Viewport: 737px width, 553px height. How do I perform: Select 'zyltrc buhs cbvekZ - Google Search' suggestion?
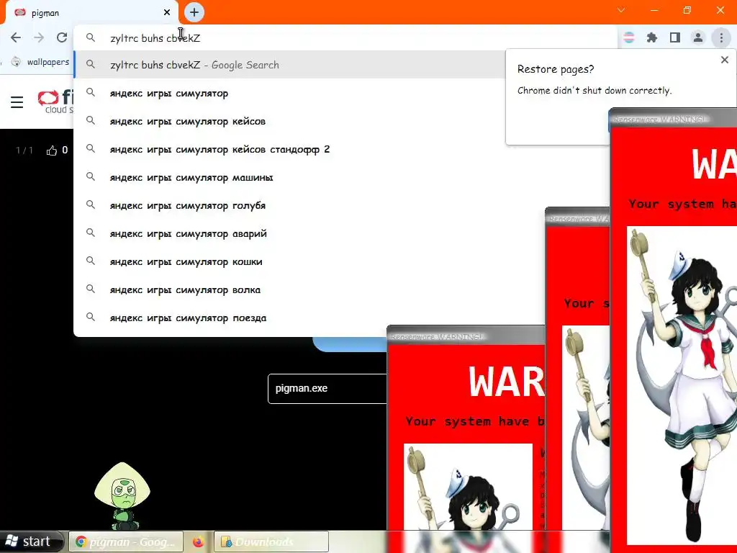(289, 65)
